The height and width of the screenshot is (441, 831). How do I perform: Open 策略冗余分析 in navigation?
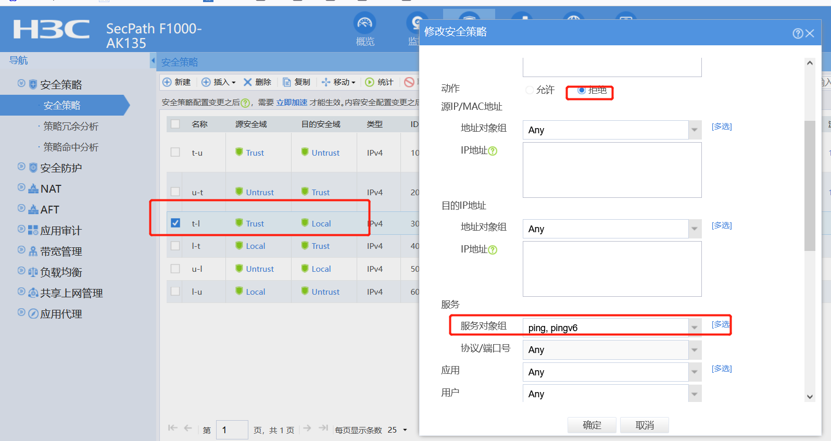[x=71, y=127]
